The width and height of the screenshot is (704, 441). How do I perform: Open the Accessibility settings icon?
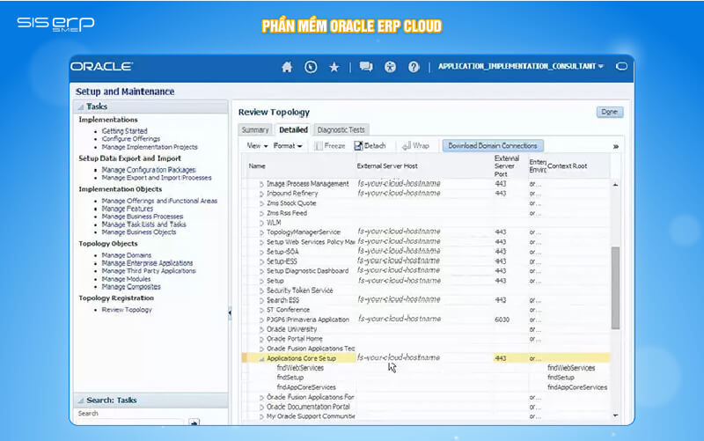point(390,67)
